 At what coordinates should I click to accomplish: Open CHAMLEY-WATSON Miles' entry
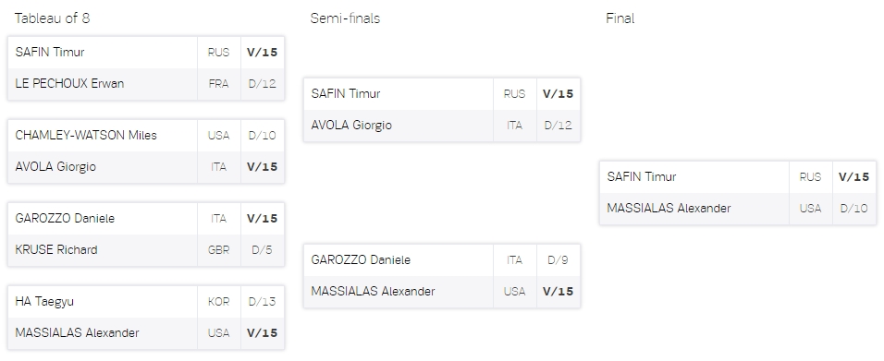point(146,136)
